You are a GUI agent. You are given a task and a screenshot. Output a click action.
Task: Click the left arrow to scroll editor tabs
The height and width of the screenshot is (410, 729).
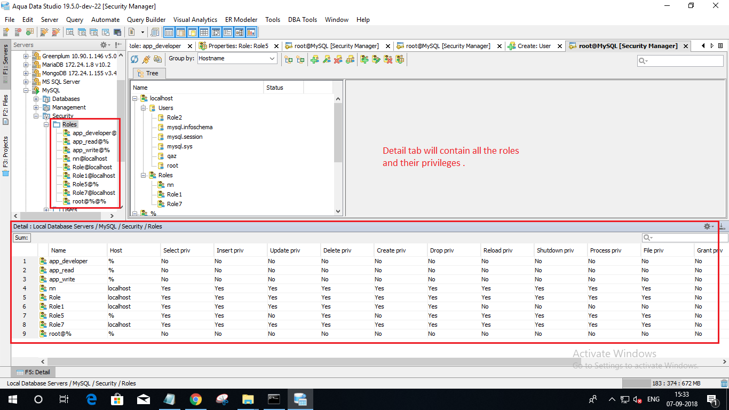tap(703, 46)
